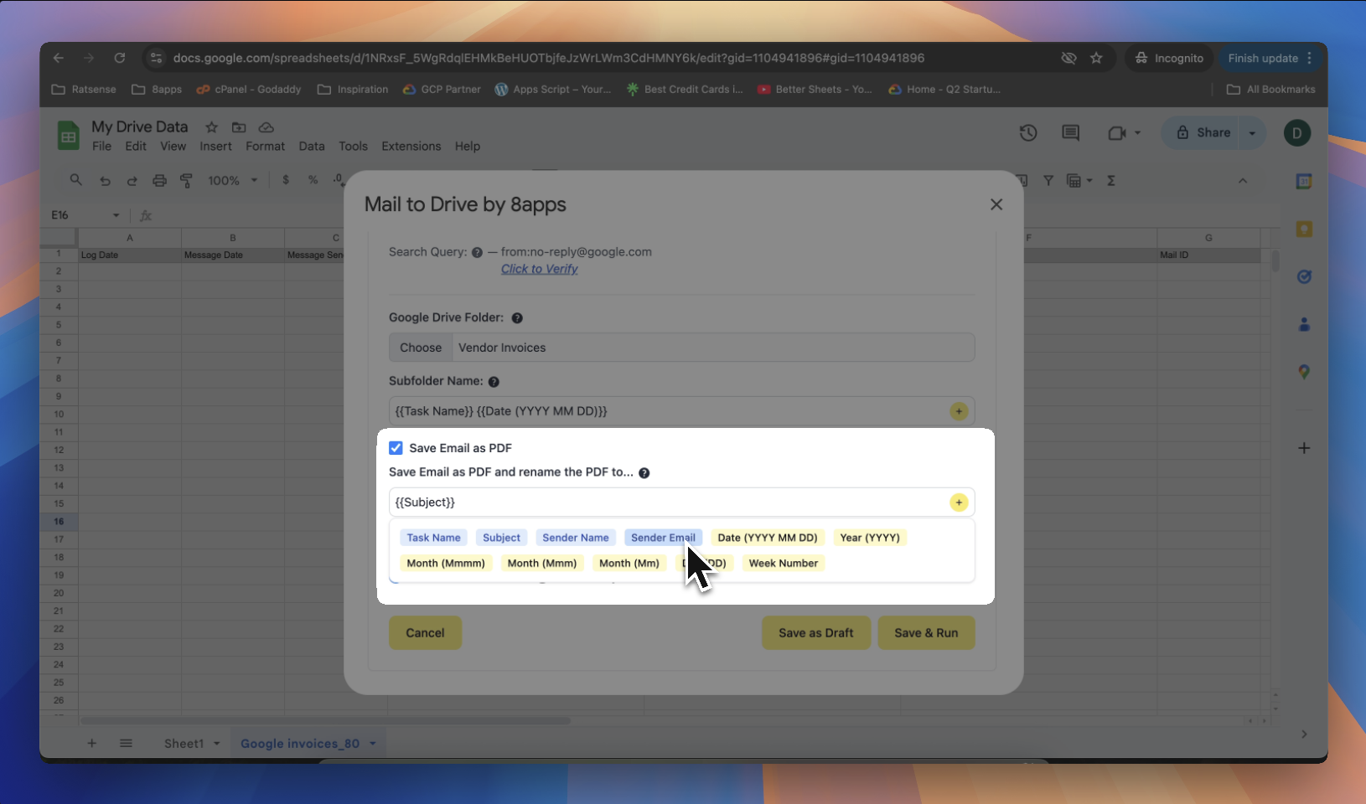Open the Click to Verify link
Viewport: 1366px width, 804px height.
tap(540, 269)
